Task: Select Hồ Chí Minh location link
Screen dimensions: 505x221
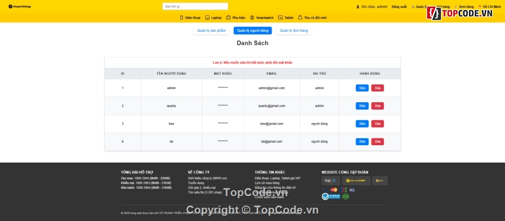Action: pyautogui.click(x=492, y=7)
